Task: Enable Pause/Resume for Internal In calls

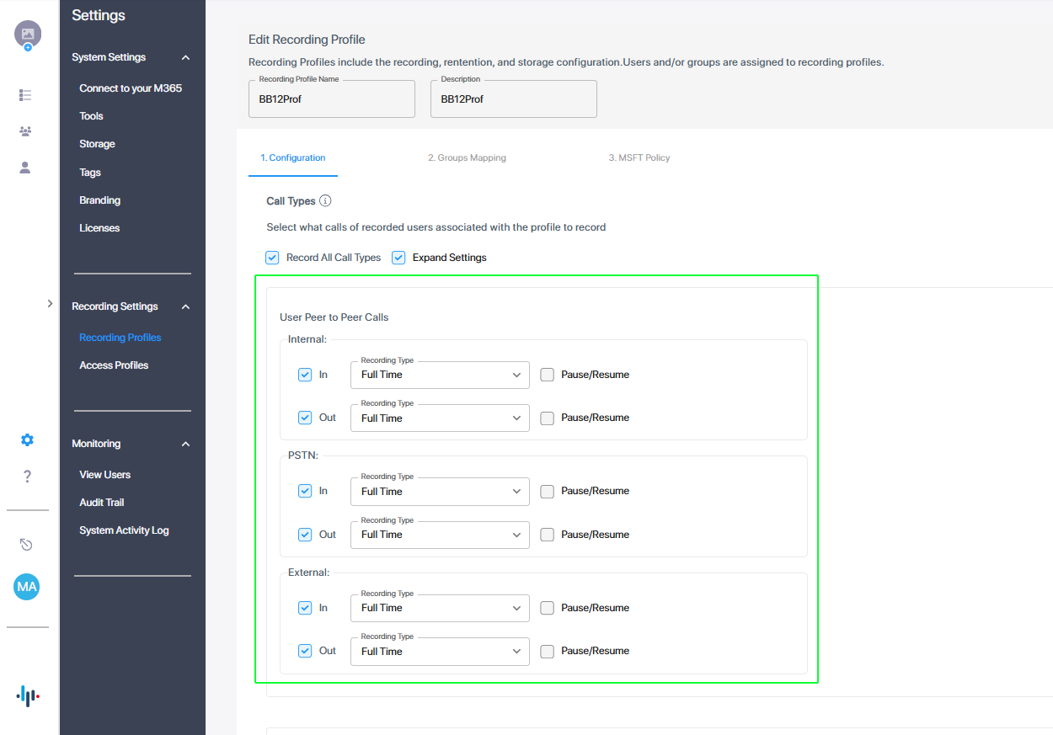Action: tap(547, 375)
